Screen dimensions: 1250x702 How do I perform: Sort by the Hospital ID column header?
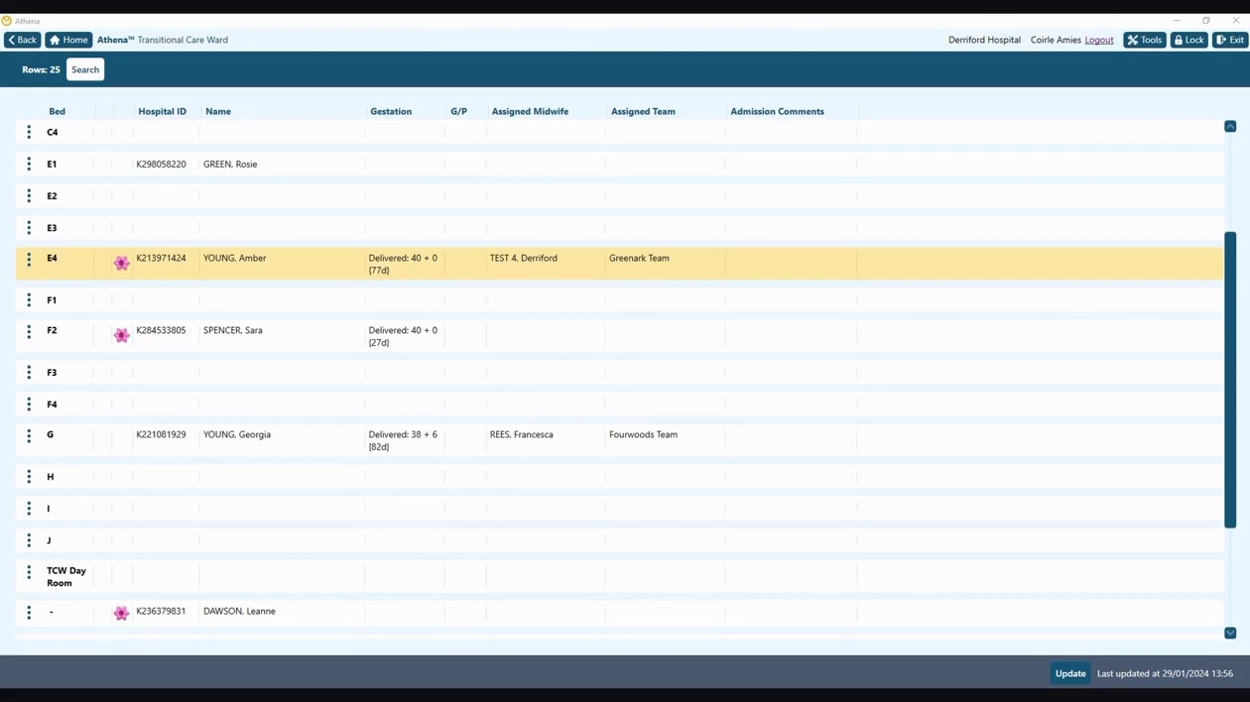pyautogui.click(x=163, y=111)
